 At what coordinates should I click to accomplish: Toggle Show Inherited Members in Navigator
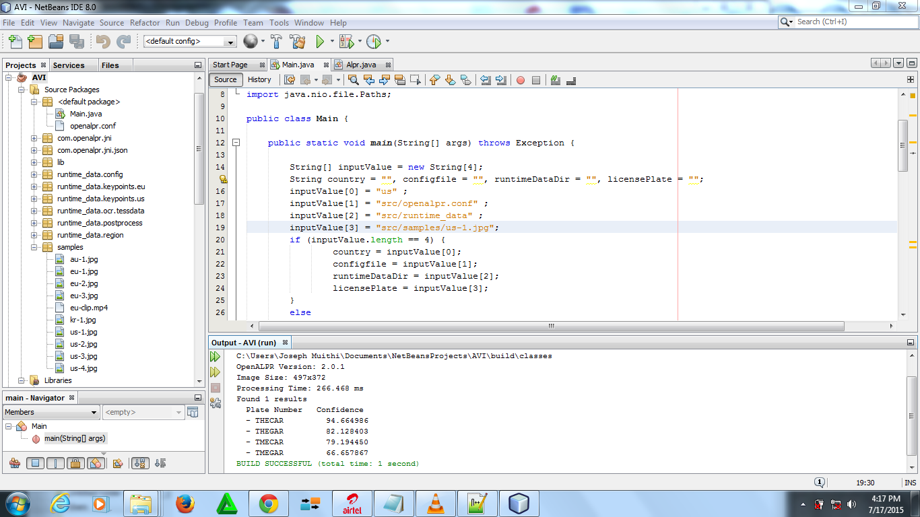tap(15, 463)
